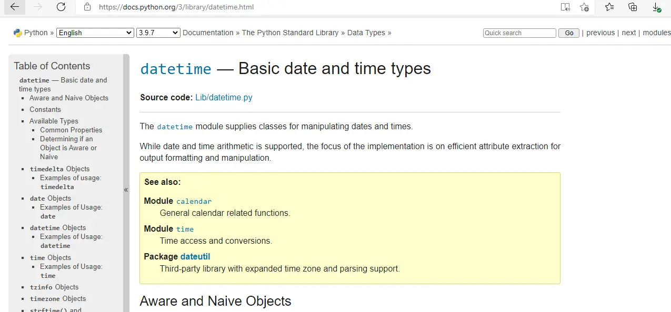Screen dimensions: 671x312
Task: Open 'Determining if an Object is Aware or Naive'
Action: (x=68, y=148)
